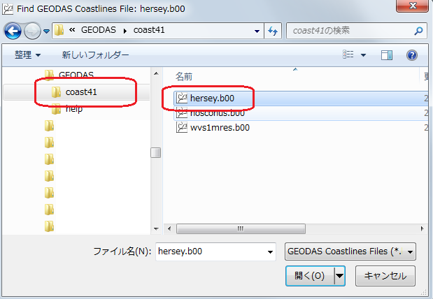Image resolution: width=433 pixels, height=299 pixels.
Task: Click 新しいフォルダー button
Action: pyautogui.click(x=95, y=55)
